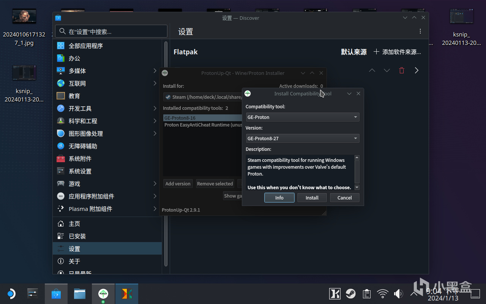Select 设置 in the Discover sidebar

click(x=107, y=249)
